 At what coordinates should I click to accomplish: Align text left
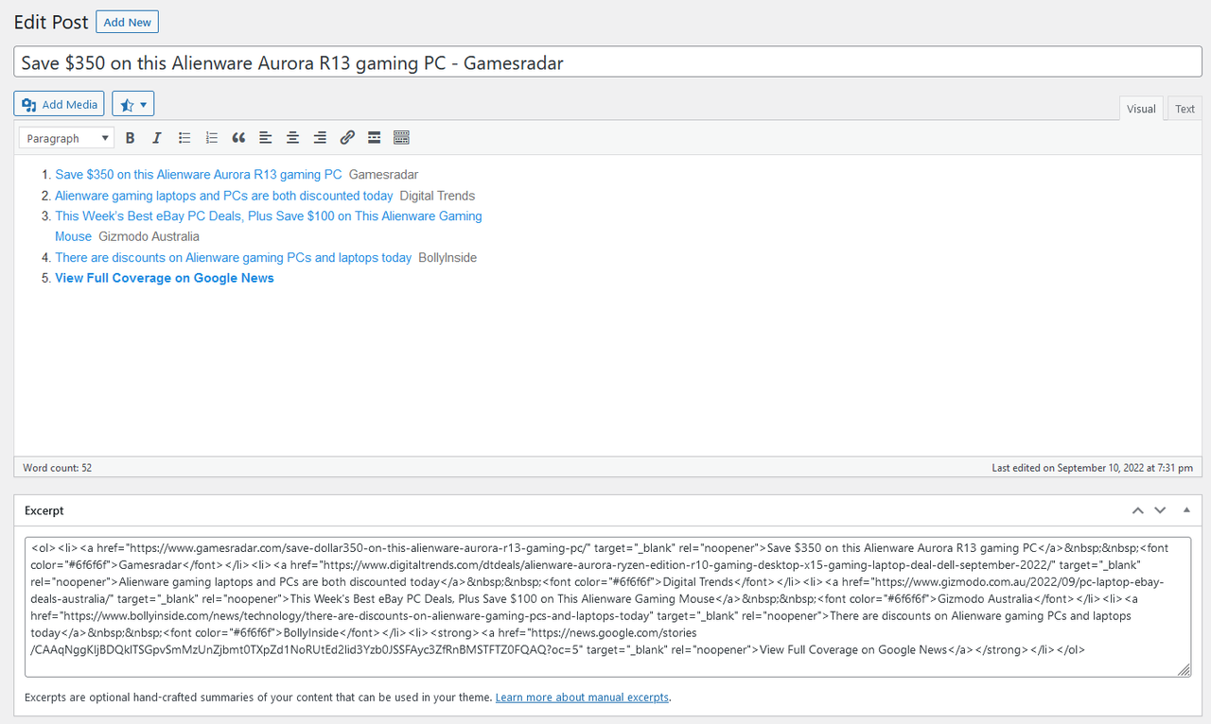pos(266,138)
